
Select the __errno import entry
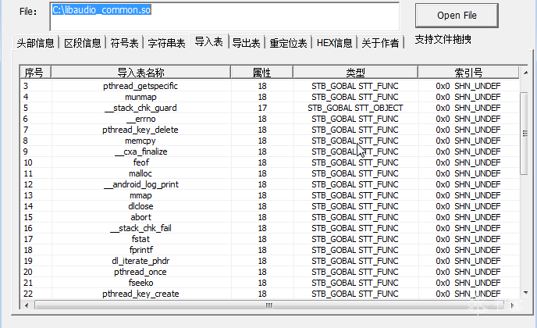[269, 119]
